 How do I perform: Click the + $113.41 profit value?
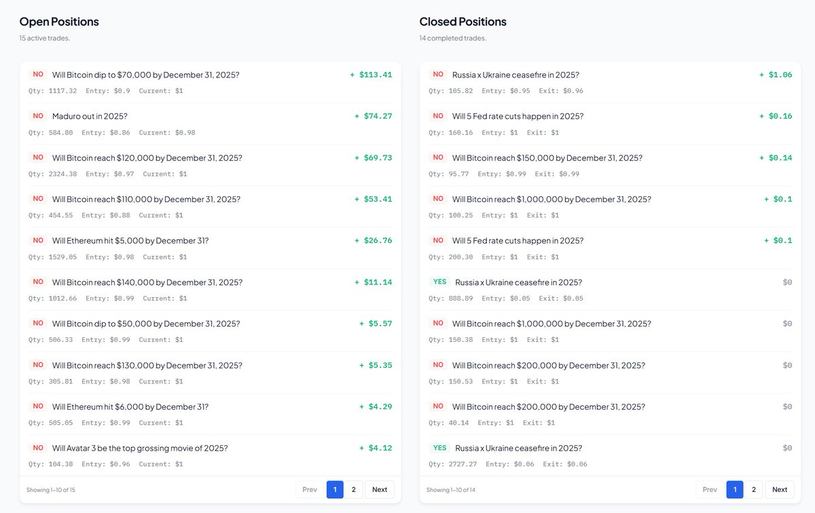point(371,75)
